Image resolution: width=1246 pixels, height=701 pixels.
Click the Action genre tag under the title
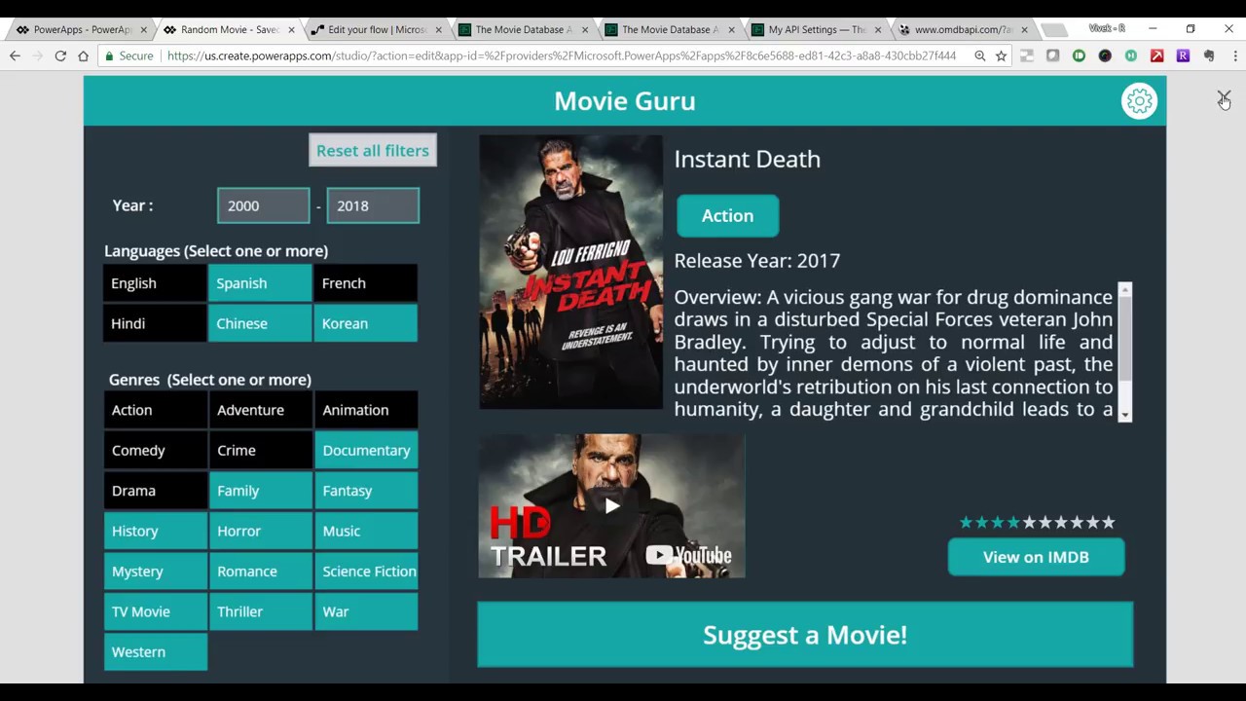tap(727, 216)
